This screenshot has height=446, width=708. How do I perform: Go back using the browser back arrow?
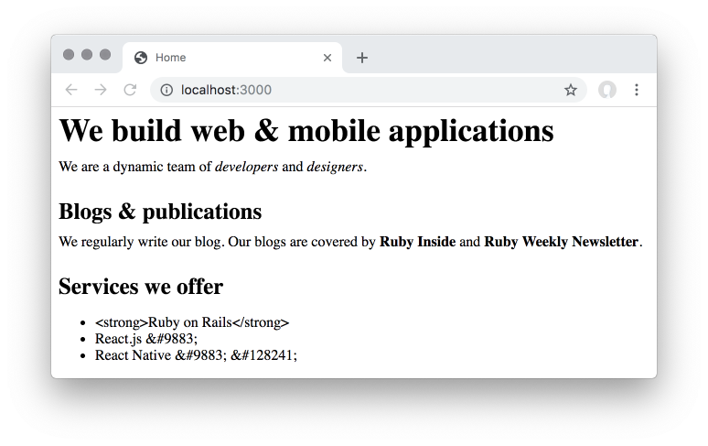click(x=71, y=90)
